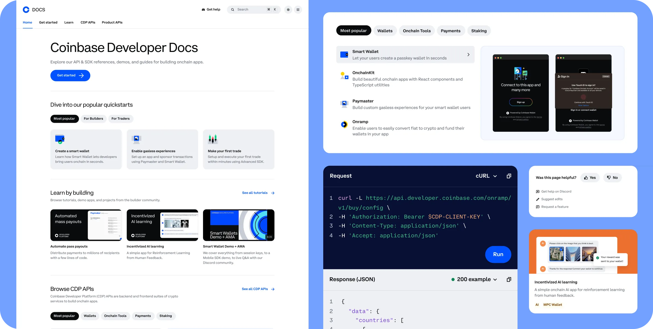This screenshot has height=329, width=653.
Task: Expand Smart Wallet row chevron
Action: [468, 55]
